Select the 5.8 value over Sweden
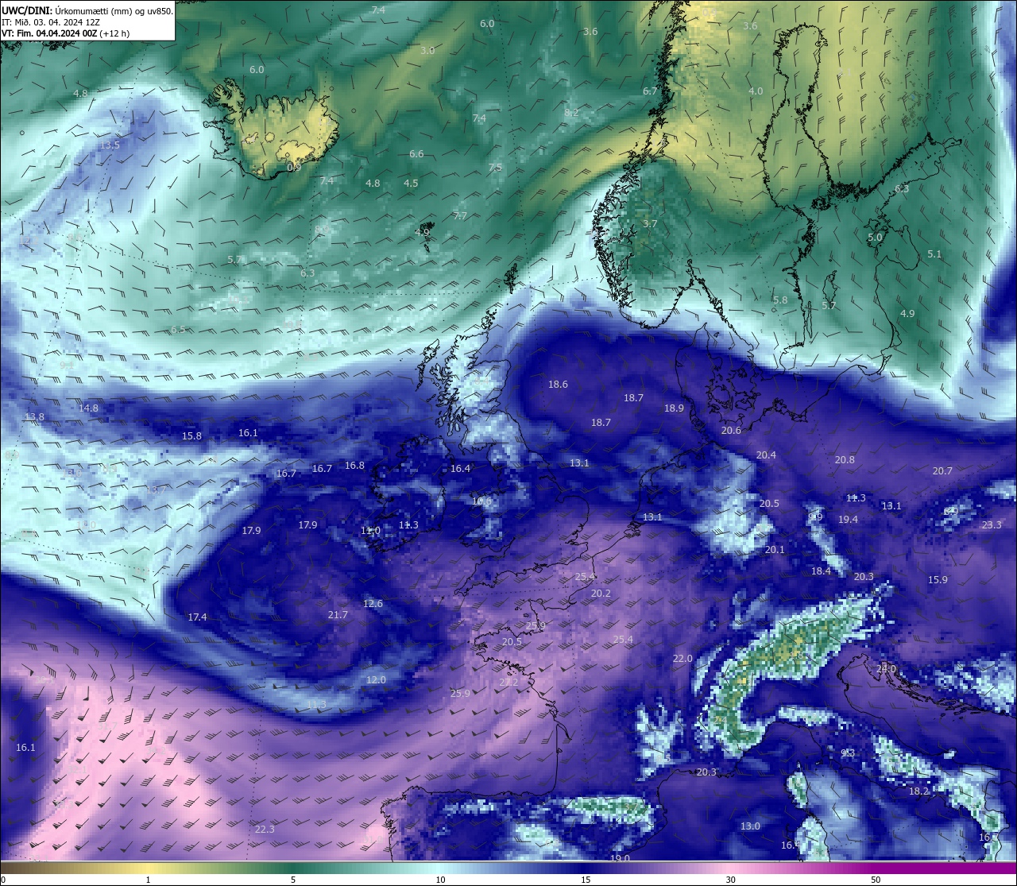 tap(780, 300)
